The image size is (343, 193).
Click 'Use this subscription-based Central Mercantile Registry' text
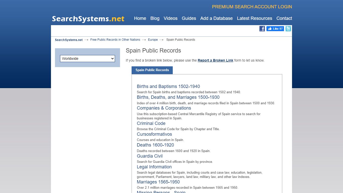(199, 116)
